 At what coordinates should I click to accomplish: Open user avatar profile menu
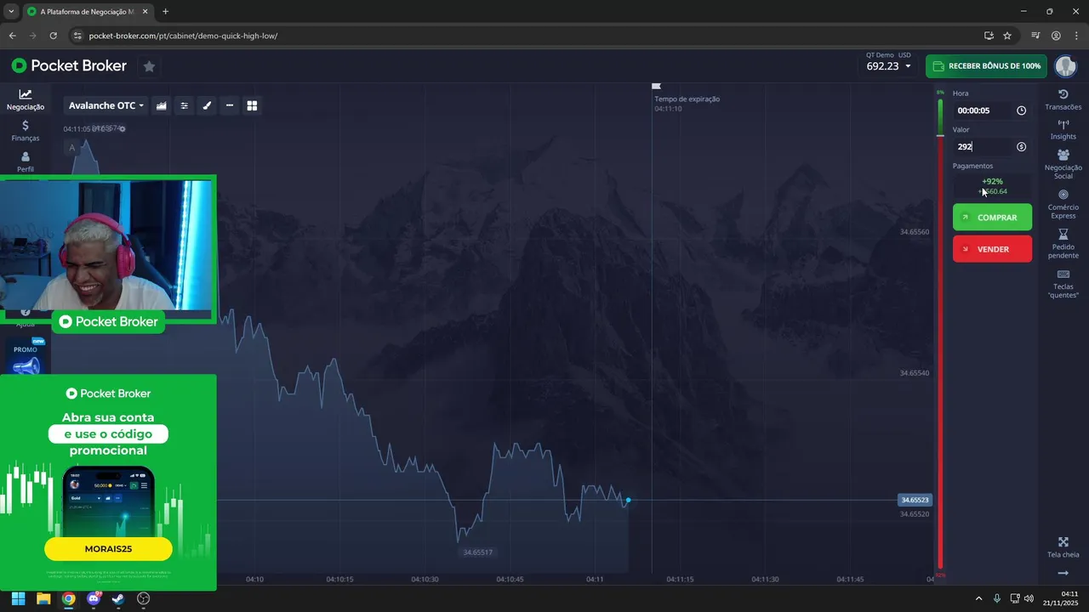pos(1065,66)
